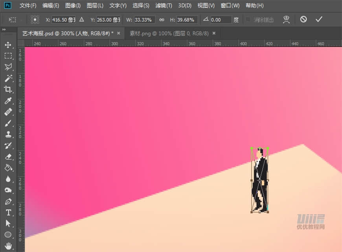Image resolution: width=342 pixels, height=252 pixels.
Task: Select the Magic Wand tool
Action: (8, 78)
